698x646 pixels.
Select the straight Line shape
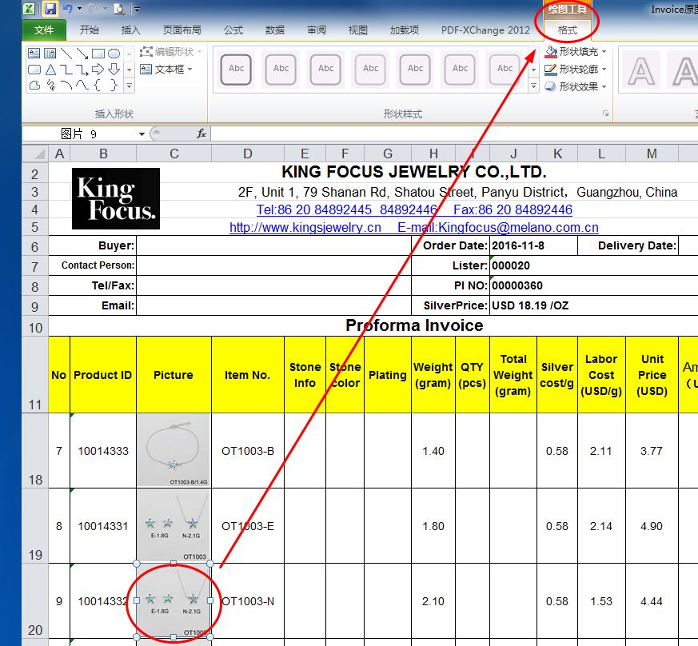point(66,54)
